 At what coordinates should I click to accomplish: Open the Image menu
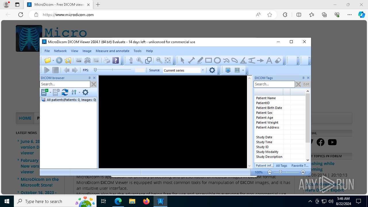pyautogui.click(x=87, y=51)
